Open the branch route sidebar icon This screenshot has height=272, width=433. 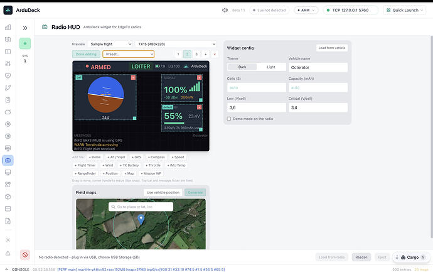coord(8,87)
